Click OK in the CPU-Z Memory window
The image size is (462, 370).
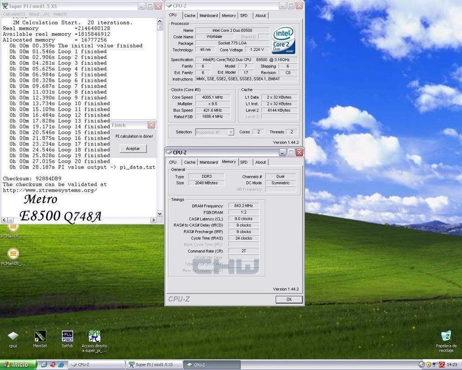click(x=289, y=299)
